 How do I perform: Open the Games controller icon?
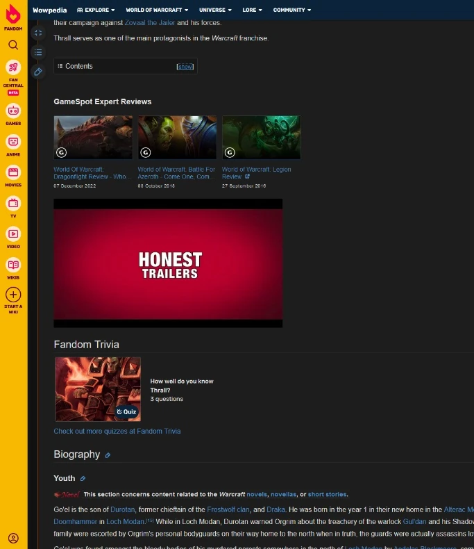point(13,110)
